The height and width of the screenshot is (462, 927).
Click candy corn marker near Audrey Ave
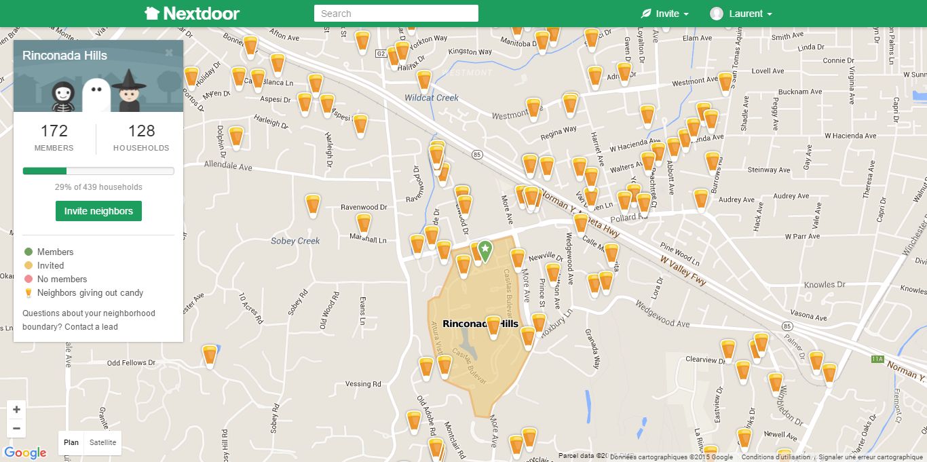point(701,201)
